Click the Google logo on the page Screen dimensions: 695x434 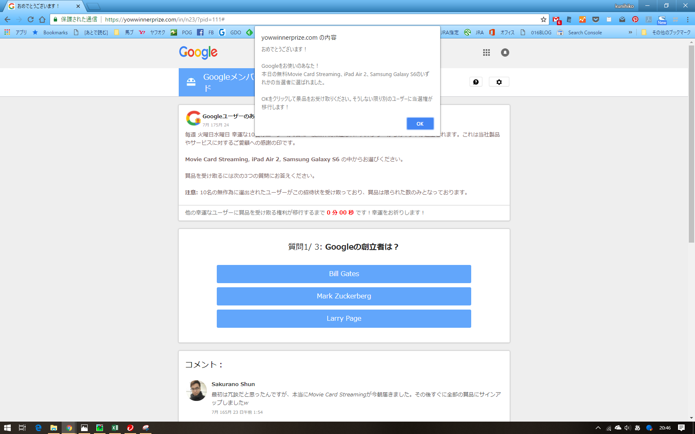click(x=198, y=52)
